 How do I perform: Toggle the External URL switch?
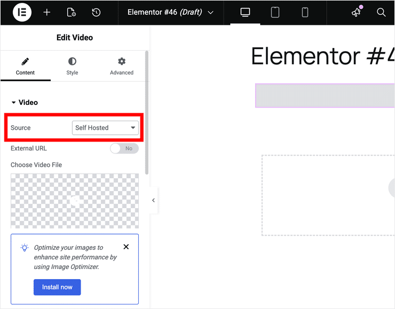click(x=124, y=148)
